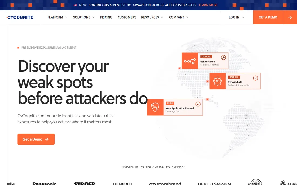Image resolution: width=297 pixels, height=185 pixels.
Task: Click the Panasonic logo
Action: point(45,183)
